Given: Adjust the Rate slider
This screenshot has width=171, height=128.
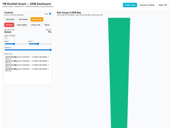Looking at the screenshot, I should (16, 44).
